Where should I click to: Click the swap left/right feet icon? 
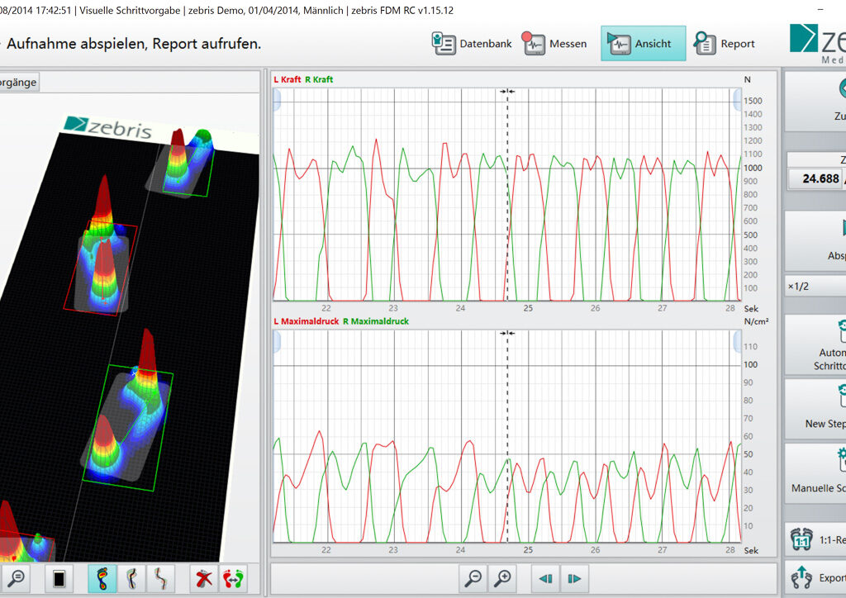tap(232, 579)
